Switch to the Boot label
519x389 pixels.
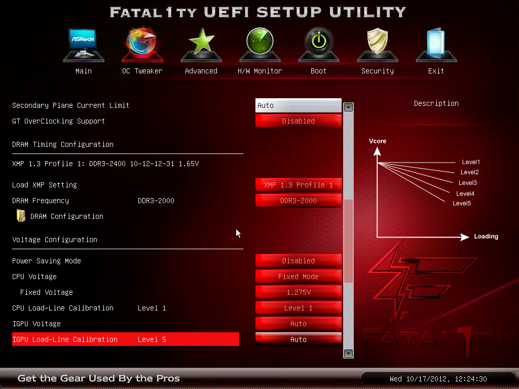[319, 71]
